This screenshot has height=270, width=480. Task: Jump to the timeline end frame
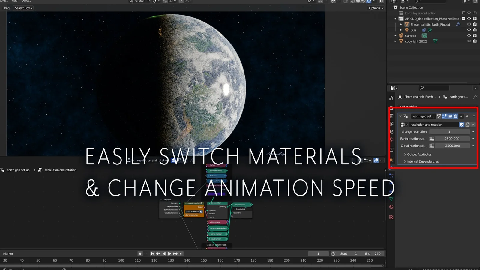click(181, 254)
